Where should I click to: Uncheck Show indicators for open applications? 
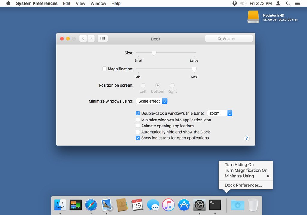pos(138,138)
